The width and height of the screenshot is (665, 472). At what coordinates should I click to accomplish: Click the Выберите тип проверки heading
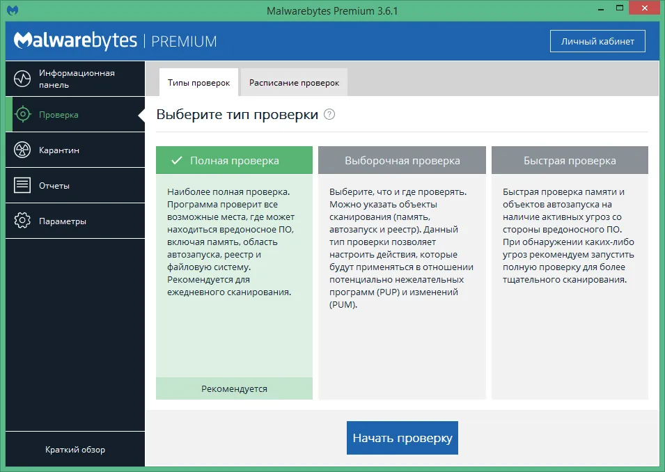(237, 114)
